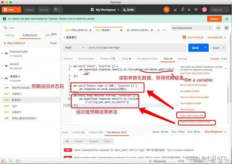This screenshot has width=232, height=164.
Task: Click the Upgrade button
Action: tap(217, 10)
